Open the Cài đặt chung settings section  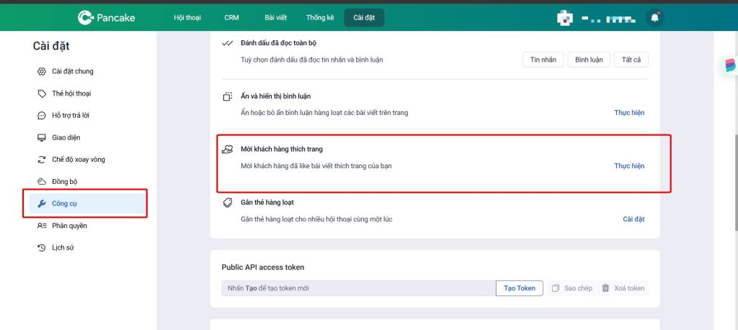[x=72, y=71]
